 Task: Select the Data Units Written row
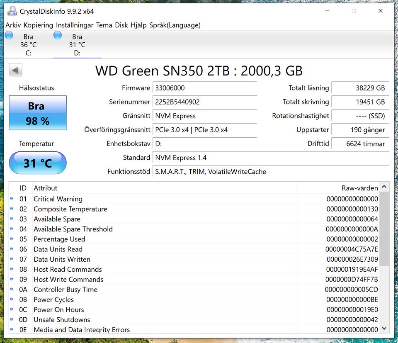194,259
